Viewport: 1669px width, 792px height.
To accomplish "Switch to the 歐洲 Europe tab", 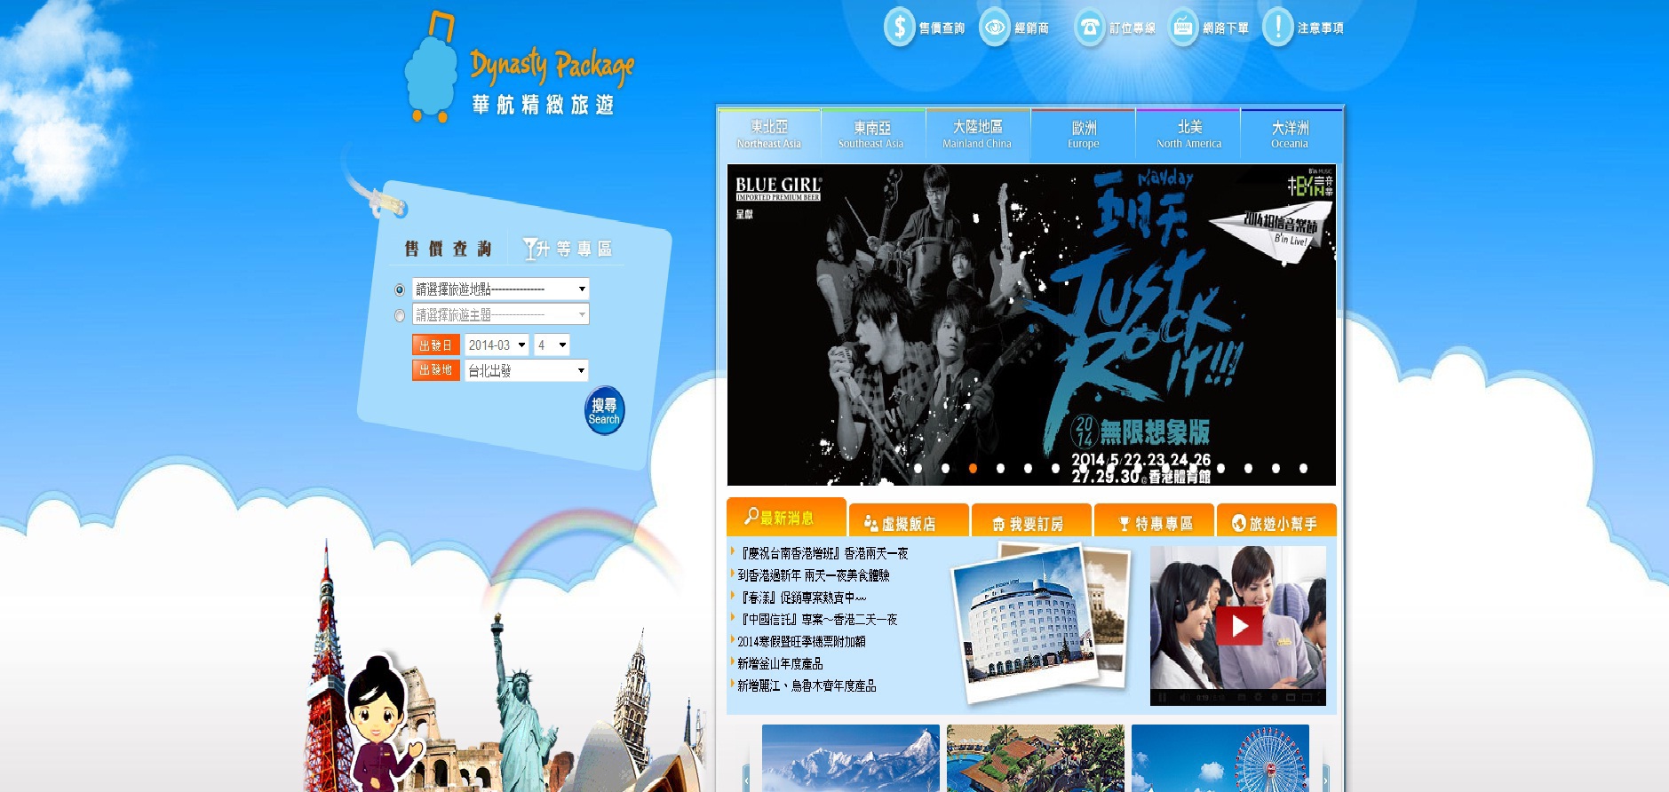I will [1084, 134].
